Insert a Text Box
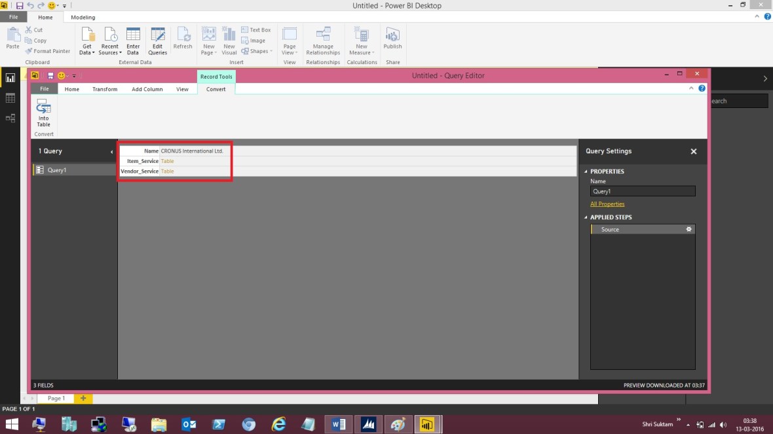773x434 pixels. (255, 29)
